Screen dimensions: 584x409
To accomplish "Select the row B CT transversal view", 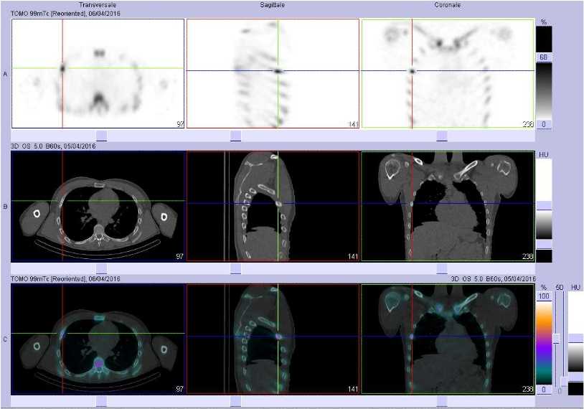I will click(98, 207).
